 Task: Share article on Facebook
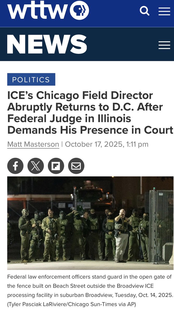click(x=15, y=166)
